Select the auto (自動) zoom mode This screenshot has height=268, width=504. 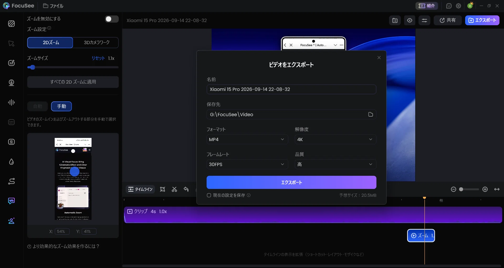[38, 106]
